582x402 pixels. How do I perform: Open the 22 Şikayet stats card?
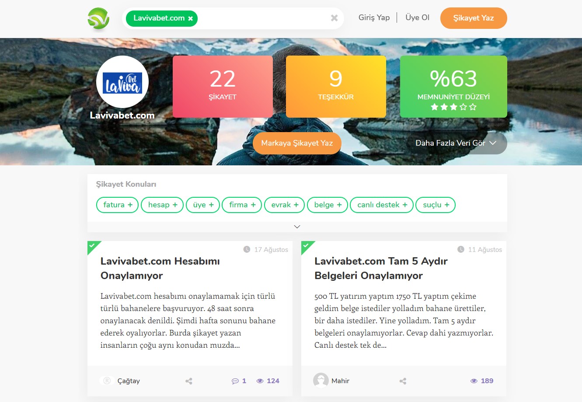(223, 87)
